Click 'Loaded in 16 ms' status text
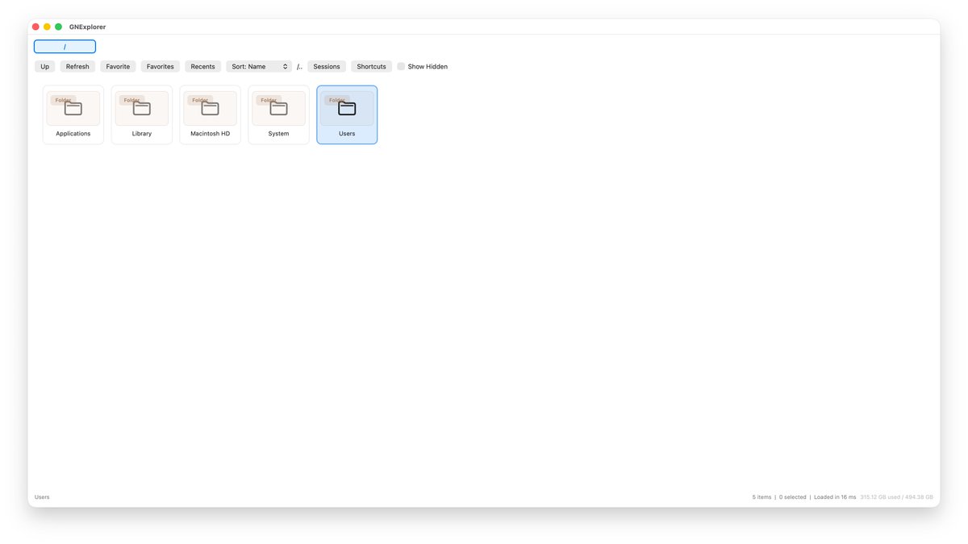 (835, 497)
